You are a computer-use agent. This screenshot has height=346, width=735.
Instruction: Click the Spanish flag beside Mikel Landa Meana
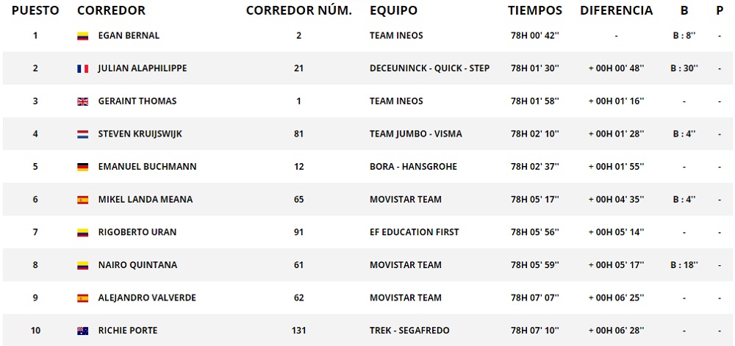click(x=83, y=200)
